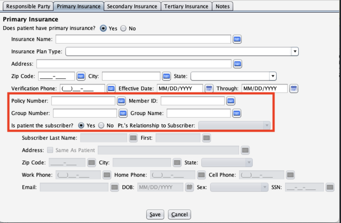Select No for patient has primary insurance
Screen dimensions: 341x223
[x=123, y=28]
